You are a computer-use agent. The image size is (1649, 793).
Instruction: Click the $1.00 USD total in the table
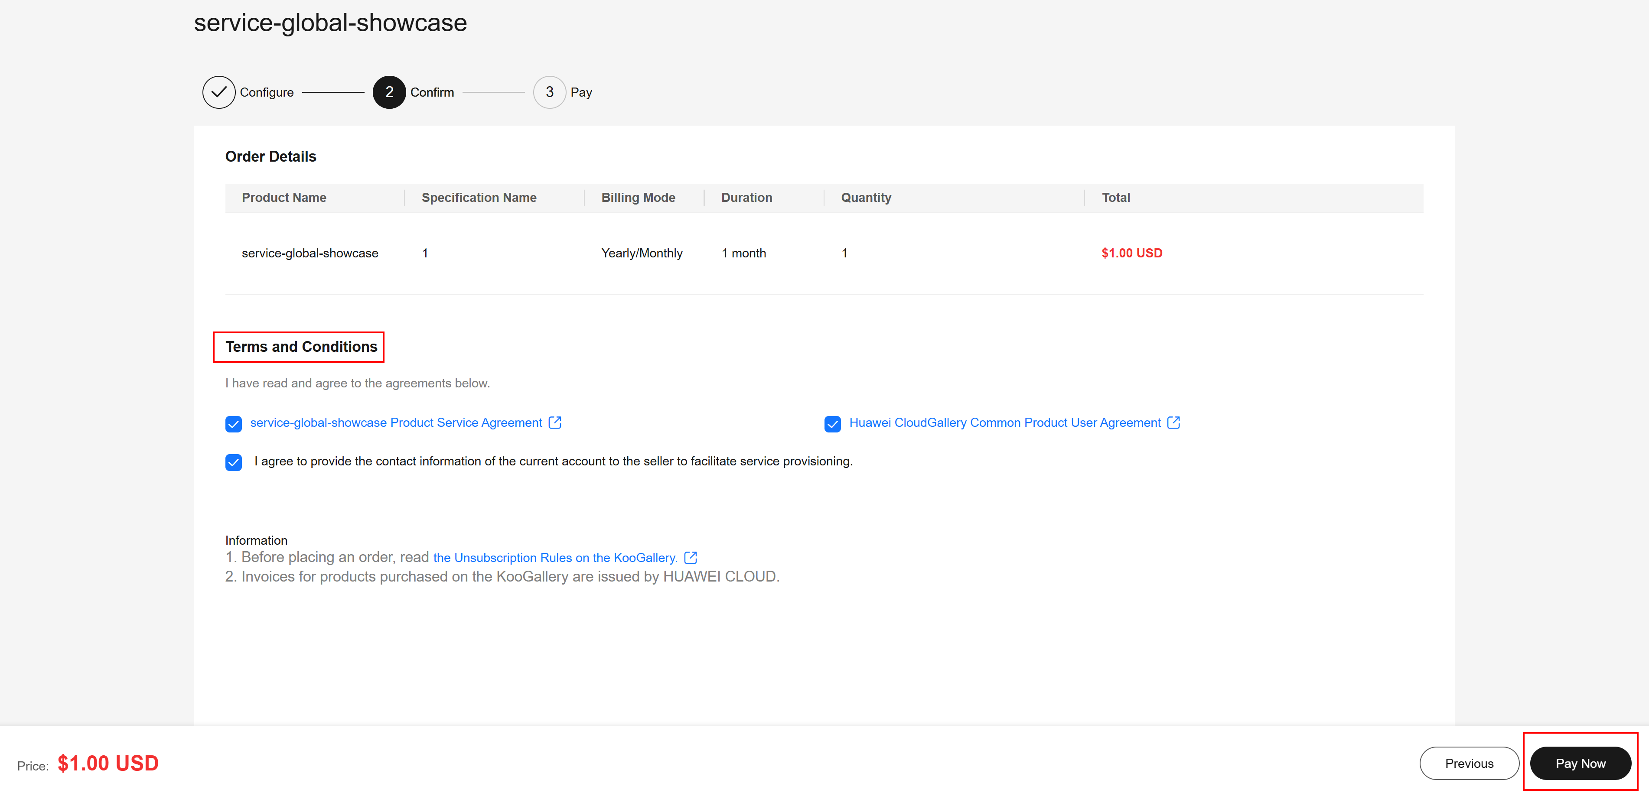pos(1132,253)
